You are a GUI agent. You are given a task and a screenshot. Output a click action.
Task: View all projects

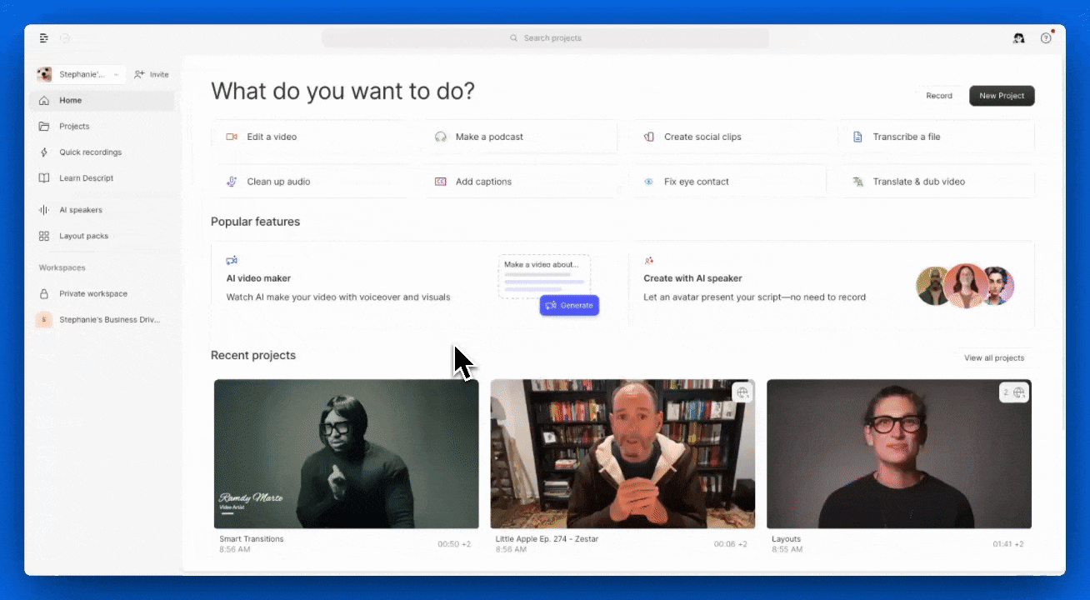tap(995, 357)
